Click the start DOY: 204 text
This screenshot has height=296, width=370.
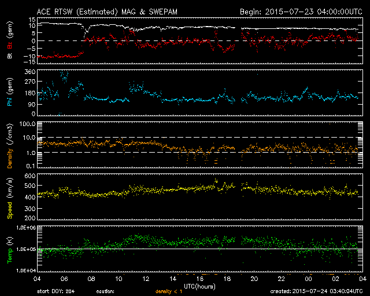[x=55, y=292]
